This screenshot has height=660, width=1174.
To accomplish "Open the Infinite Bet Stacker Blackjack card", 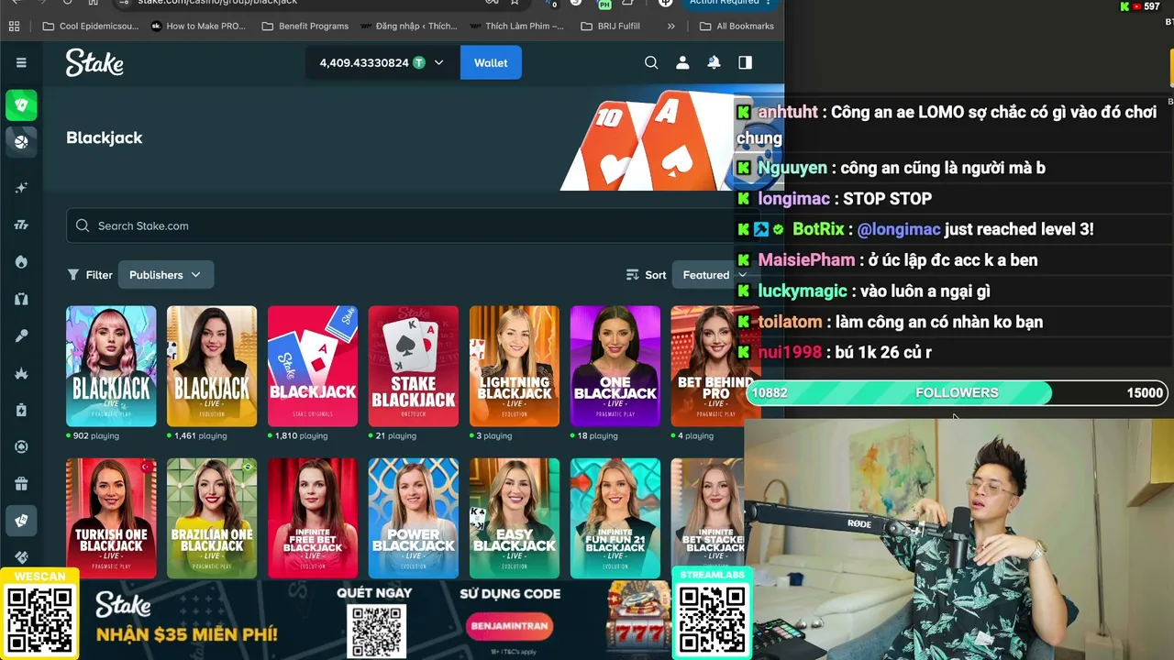I will (x=707, y=518).
